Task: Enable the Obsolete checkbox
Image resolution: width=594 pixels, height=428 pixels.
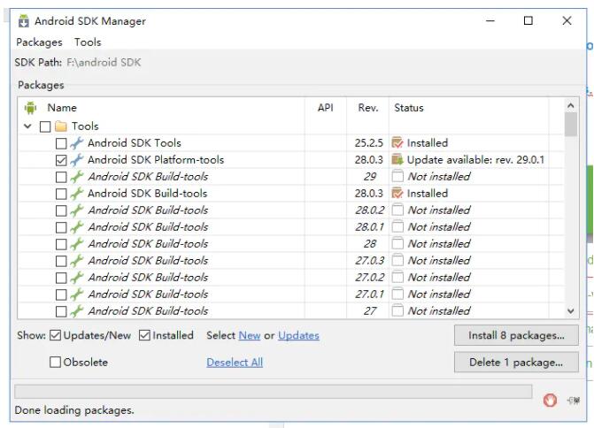Action: click(x=55, y=362)
